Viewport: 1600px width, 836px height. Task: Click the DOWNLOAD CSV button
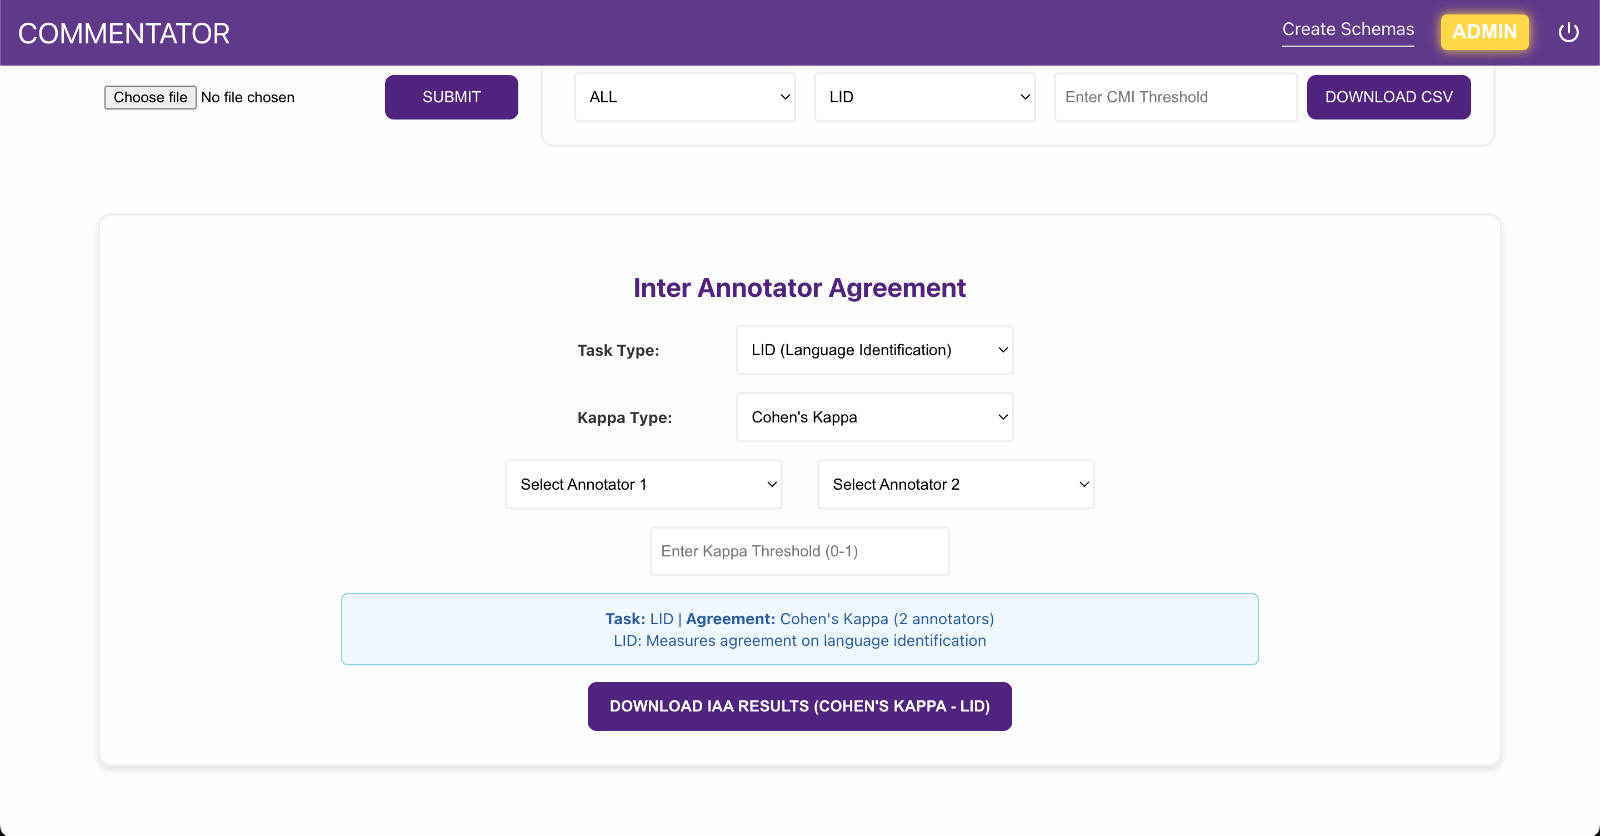(1388, 98)
